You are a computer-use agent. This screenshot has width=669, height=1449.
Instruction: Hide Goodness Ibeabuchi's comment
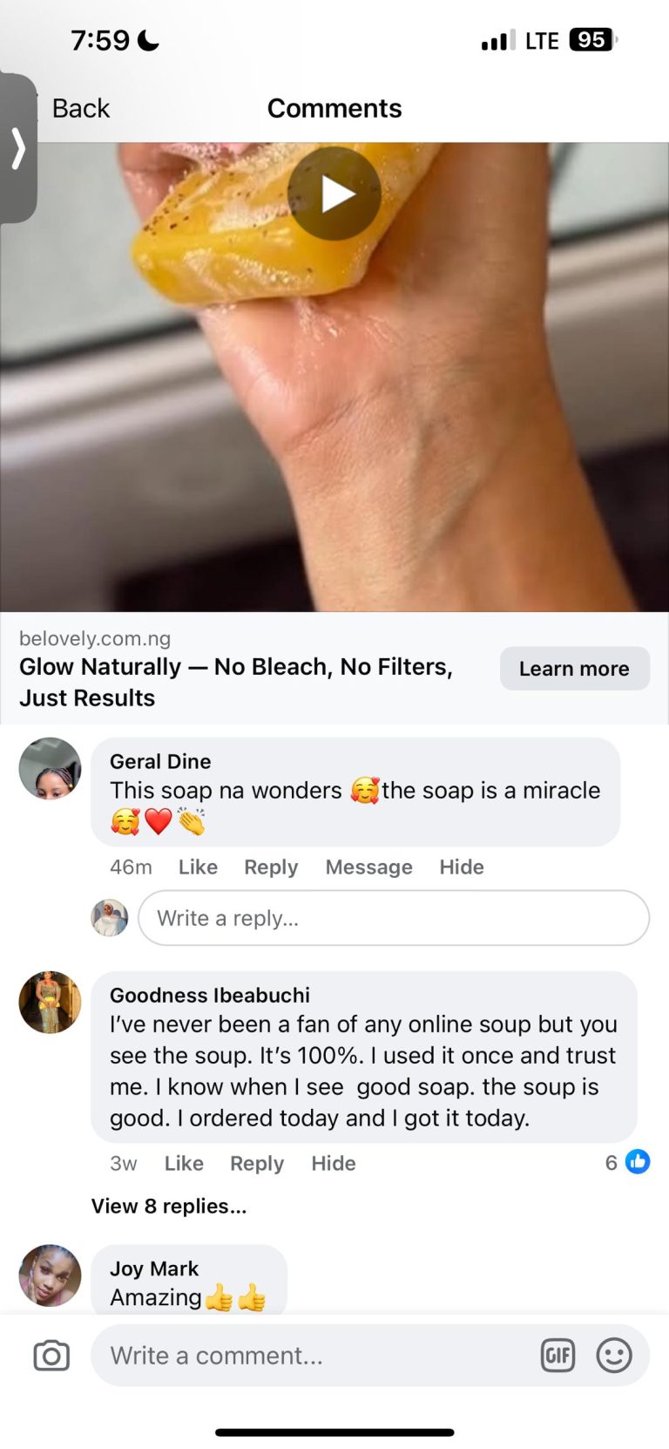point(334,1163)
